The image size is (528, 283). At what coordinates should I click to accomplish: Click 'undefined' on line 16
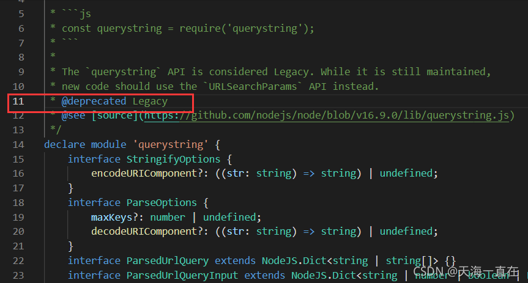[406, 174]
